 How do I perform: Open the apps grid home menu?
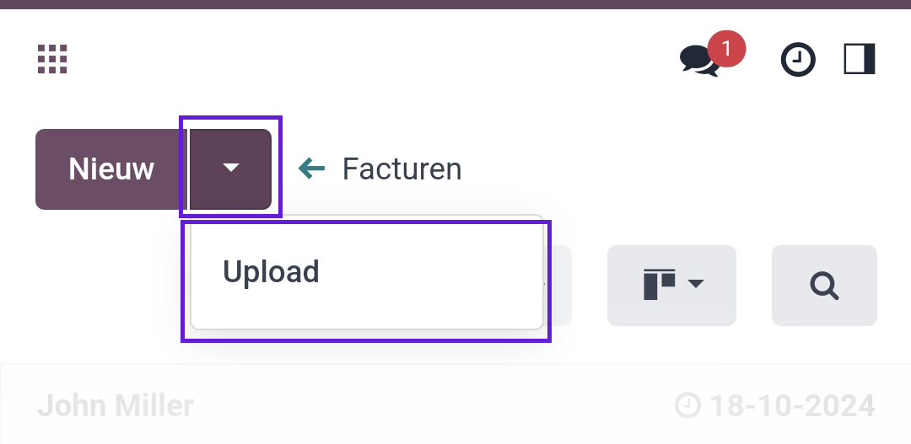(52, 59)
